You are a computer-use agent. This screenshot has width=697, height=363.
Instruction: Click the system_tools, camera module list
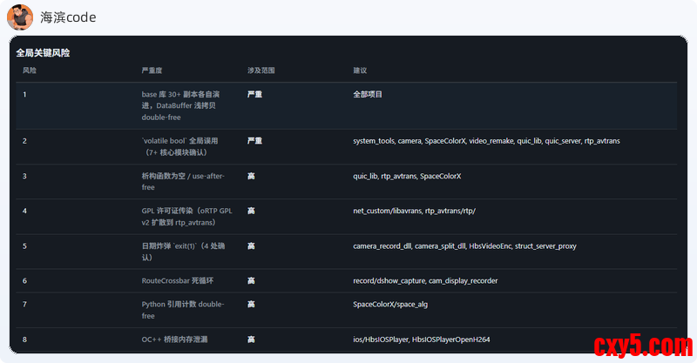pos(486,140)
